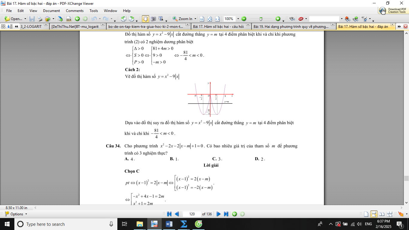This screenshot has height=230, width=409.
Task: Open the Tools menu
Action: 94,11
